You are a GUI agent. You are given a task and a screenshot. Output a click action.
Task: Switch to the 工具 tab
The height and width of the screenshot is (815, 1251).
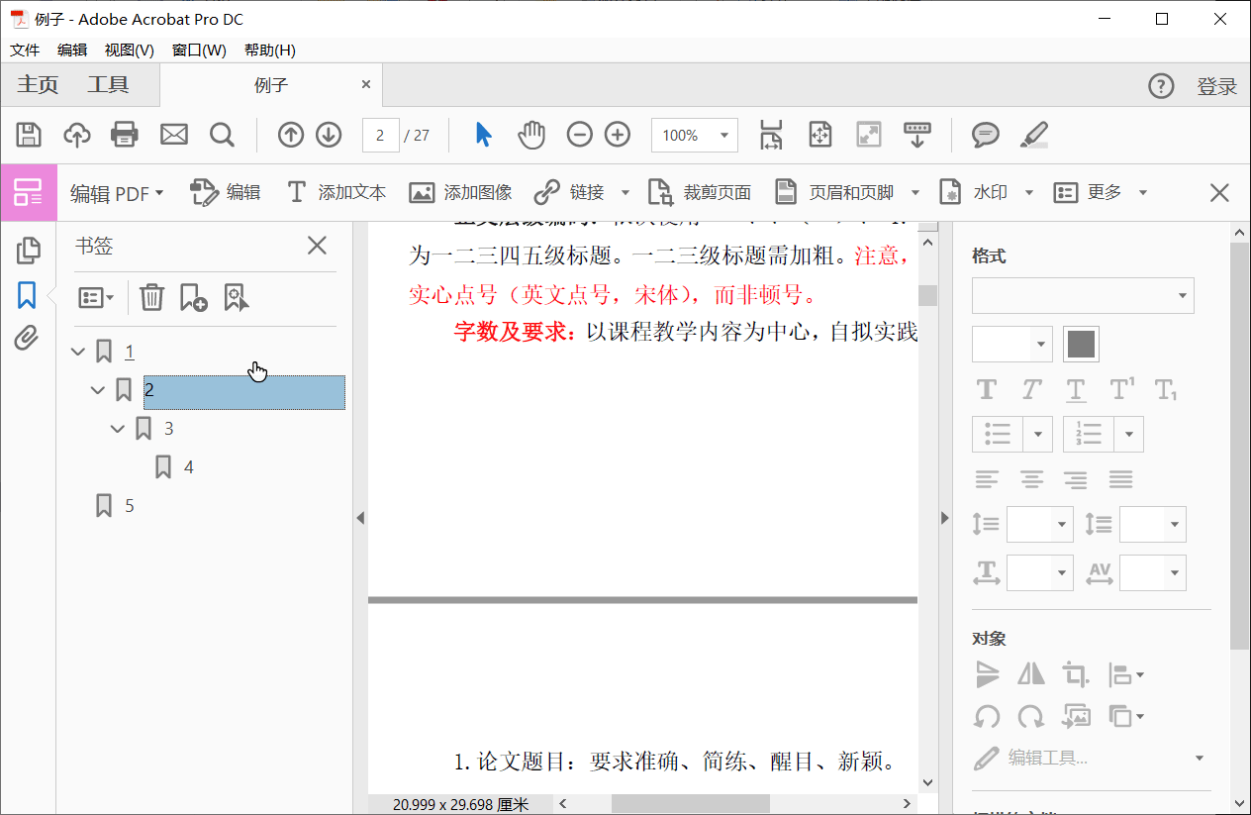point(108,85)
